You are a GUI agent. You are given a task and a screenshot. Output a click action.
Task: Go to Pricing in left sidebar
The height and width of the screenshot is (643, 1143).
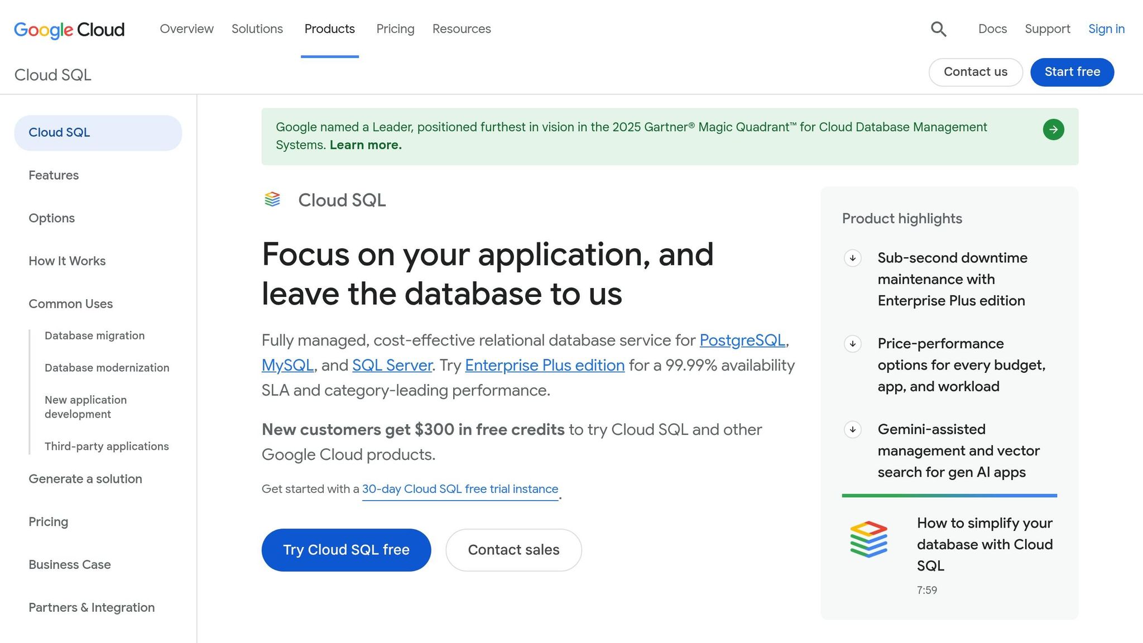pyautogui.click(x=48, y=522)
